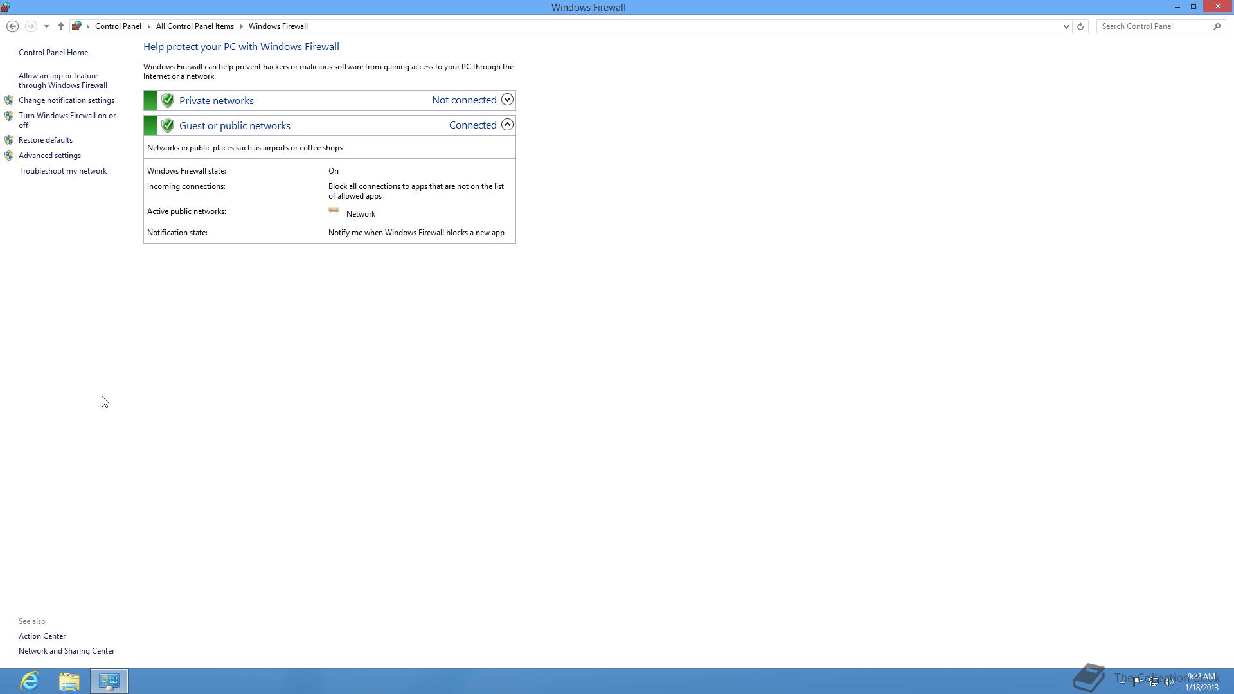Click Action Center flag tray icon
Image resolution: width=1234 pixels, height=694 pixels.
point(1138,681)
